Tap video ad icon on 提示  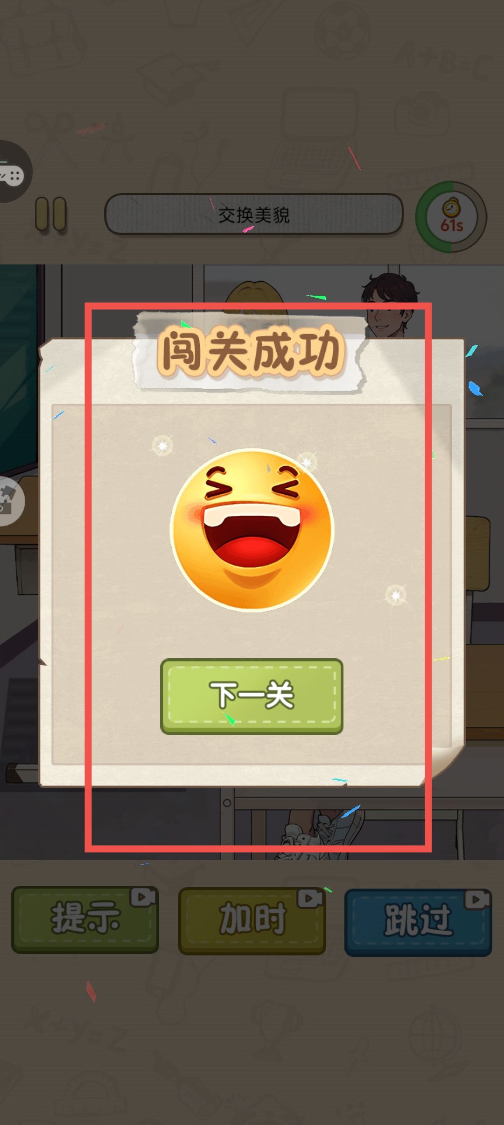pyautogui.click(x=143, y=897)
